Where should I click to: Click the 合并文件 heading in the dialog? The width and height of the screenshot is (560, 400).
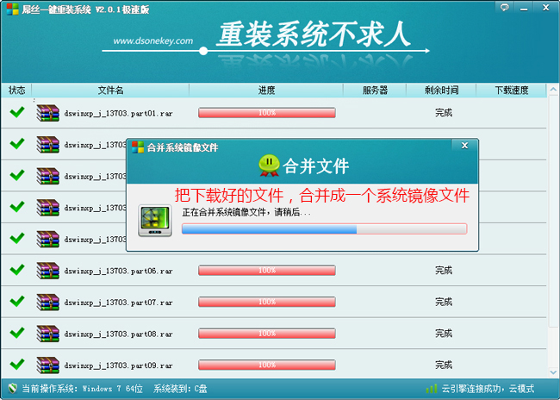click(315, 166)
